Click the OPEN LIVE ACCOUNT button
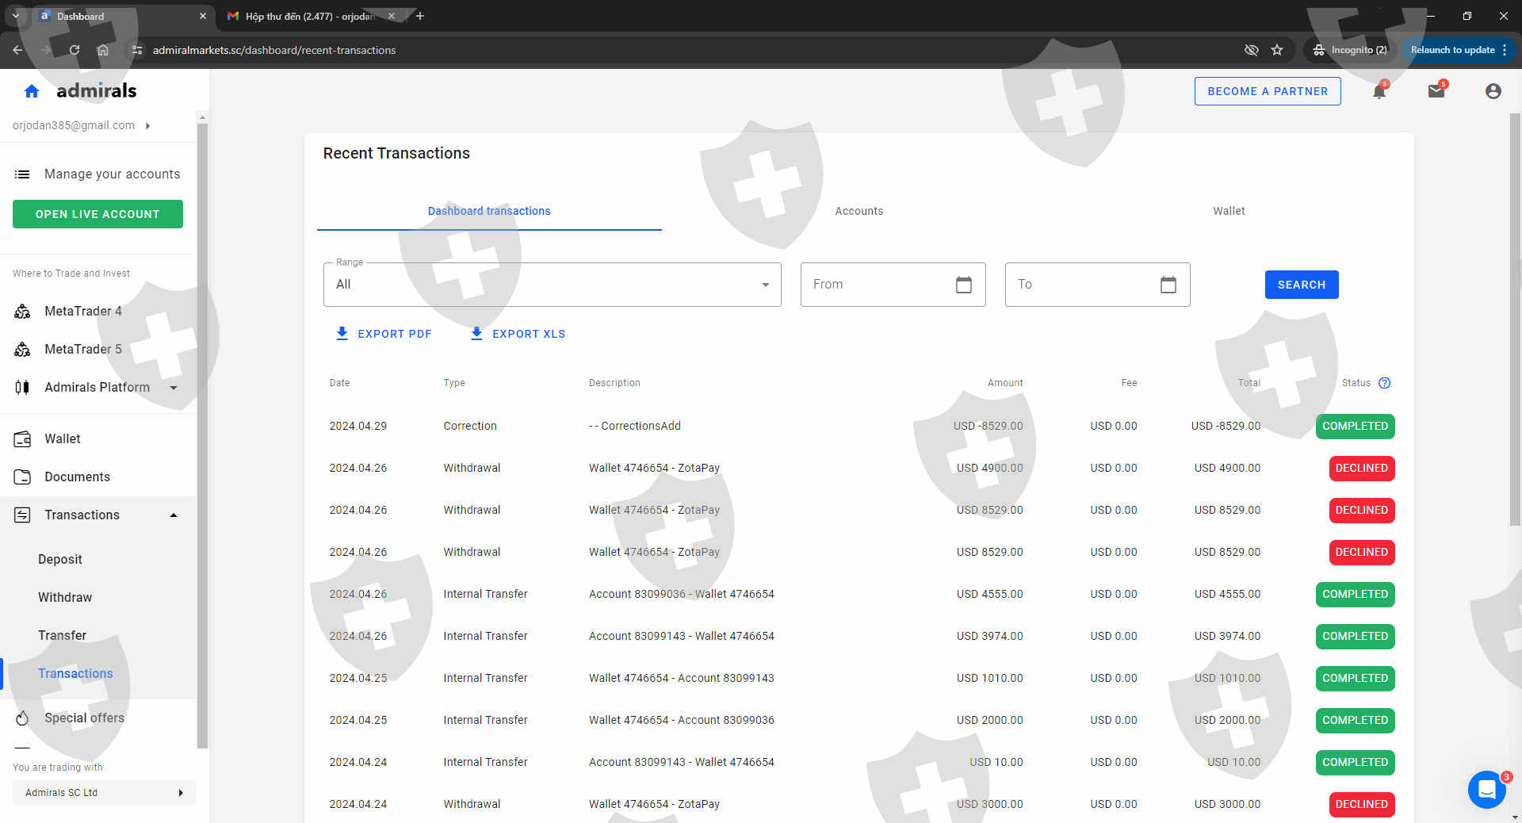Image resolution: width=1522 pixels, height=823 pixels. pyautogui.click(x=98, y=214)
